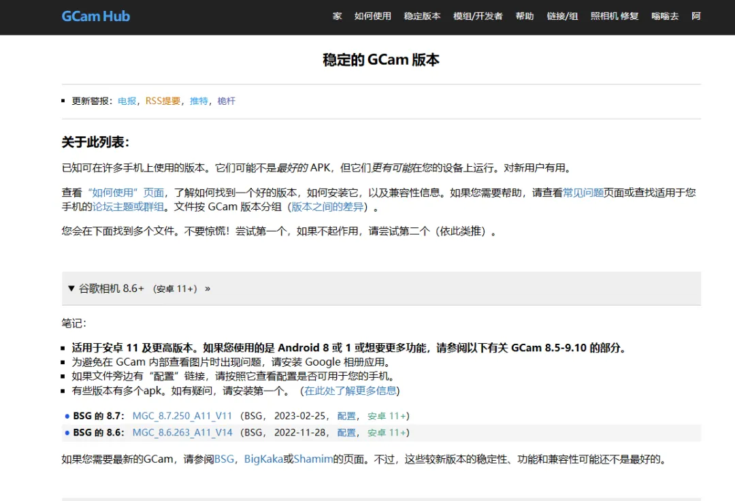
Task: Go to the 家 nav item
Action: [337, 16]
